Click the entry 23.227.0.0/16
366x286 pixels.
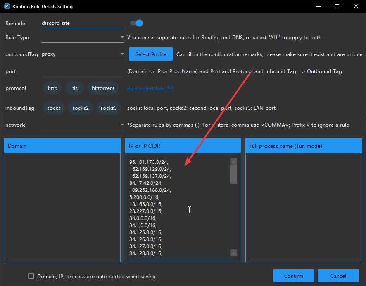click(146, 211)
